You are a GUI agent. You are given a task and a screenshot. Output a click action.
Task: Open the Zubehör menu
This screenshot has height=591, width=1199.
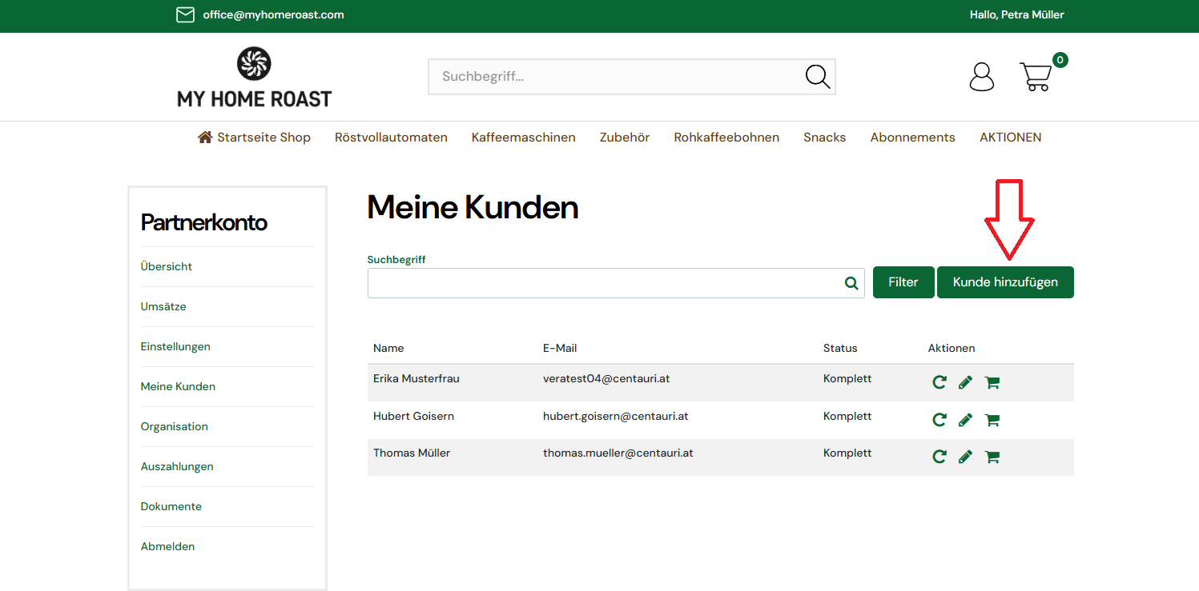tap(625, 138)
